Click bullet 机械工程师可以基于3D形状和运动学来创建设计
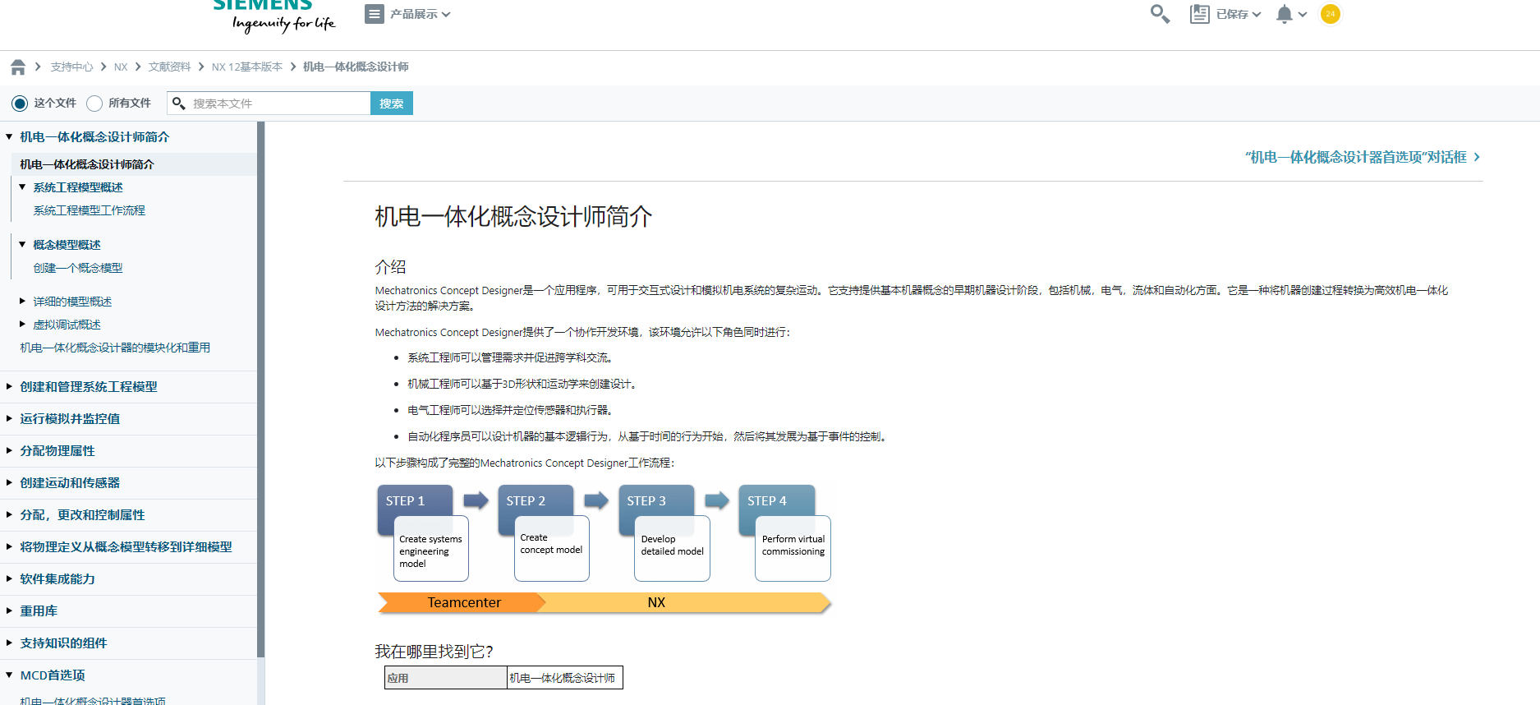The height and width of the screenshot is (705, 1540). pos(522,384)
